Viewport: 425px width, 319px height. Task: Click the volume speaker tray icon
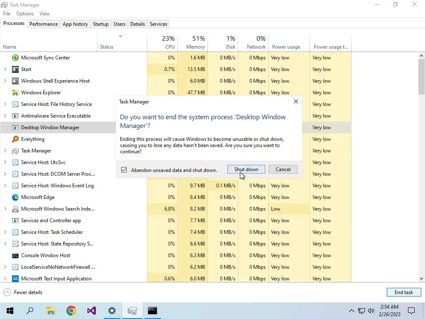pos(371,311)
